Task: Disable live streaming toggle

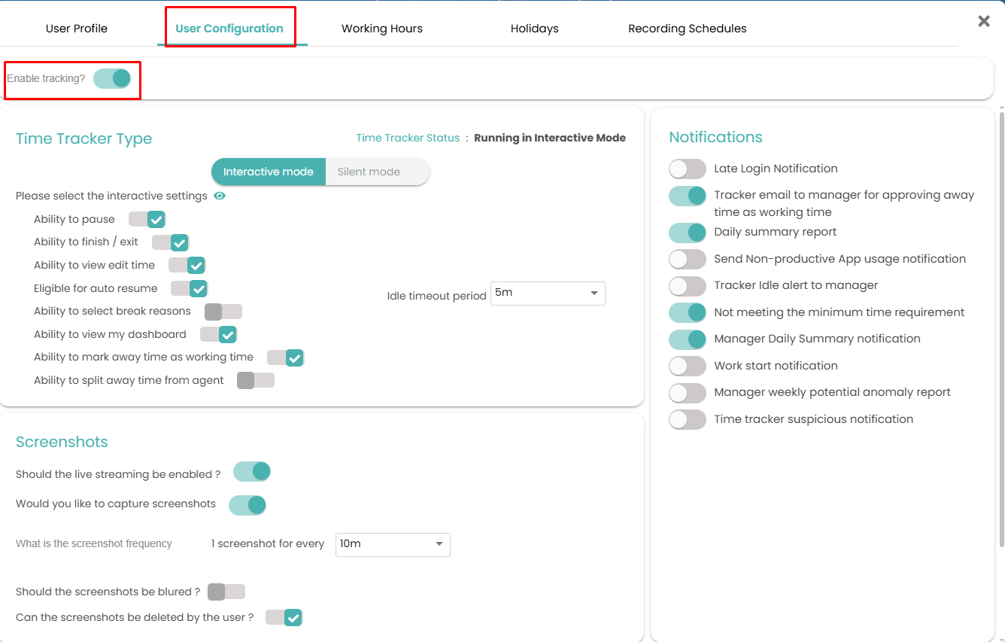Action: [252, 472]
